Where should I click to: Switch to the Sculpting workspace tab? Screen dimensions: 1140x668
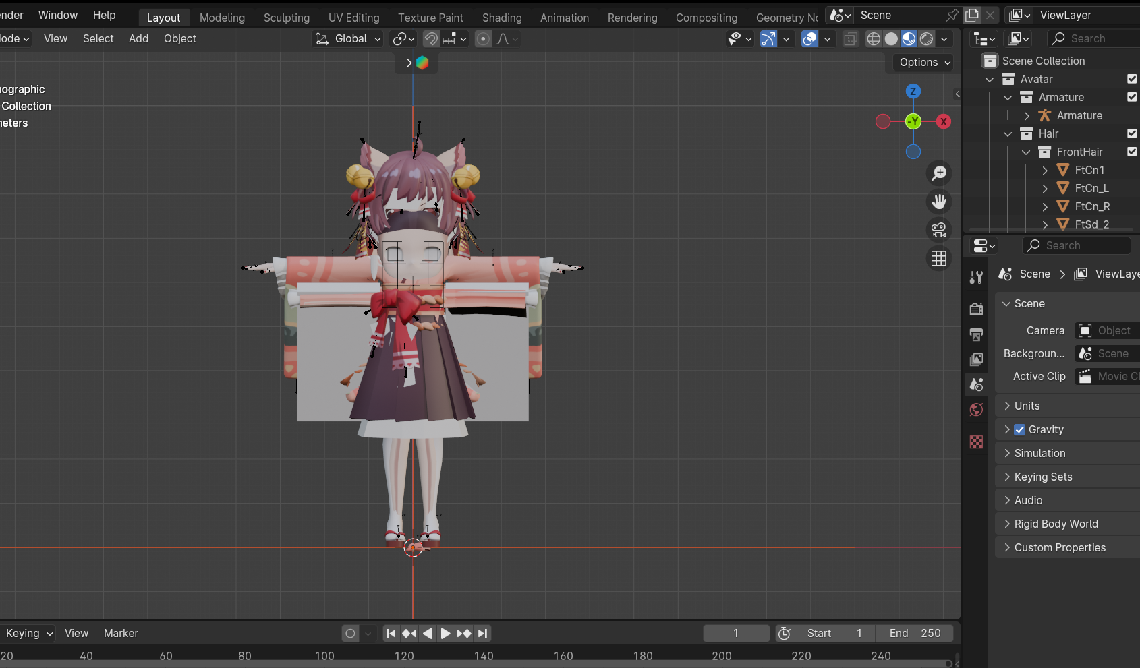[287, 18]
